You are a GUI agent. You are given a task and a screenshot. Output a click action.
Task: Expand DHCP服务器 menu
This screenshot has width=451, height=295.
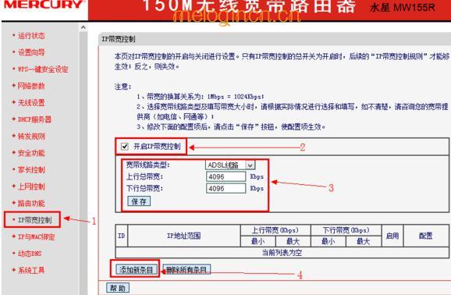[x=34, y=119]
